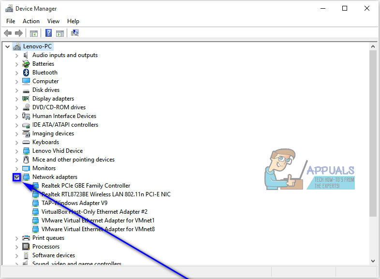
Task: Click the Forward arrow toolbar icon
Action: point(19,33)
